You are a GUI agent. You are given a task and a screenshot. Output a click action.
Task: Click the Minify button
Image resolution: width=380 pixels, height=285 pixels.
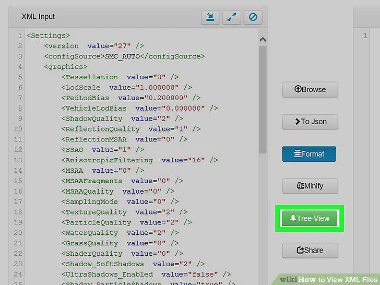pos(310,186)
